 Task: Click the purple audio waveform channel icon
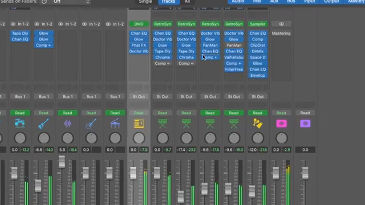click(x=67, y=124)
